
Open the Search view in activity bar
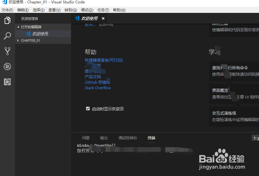(x=7, y=36)
